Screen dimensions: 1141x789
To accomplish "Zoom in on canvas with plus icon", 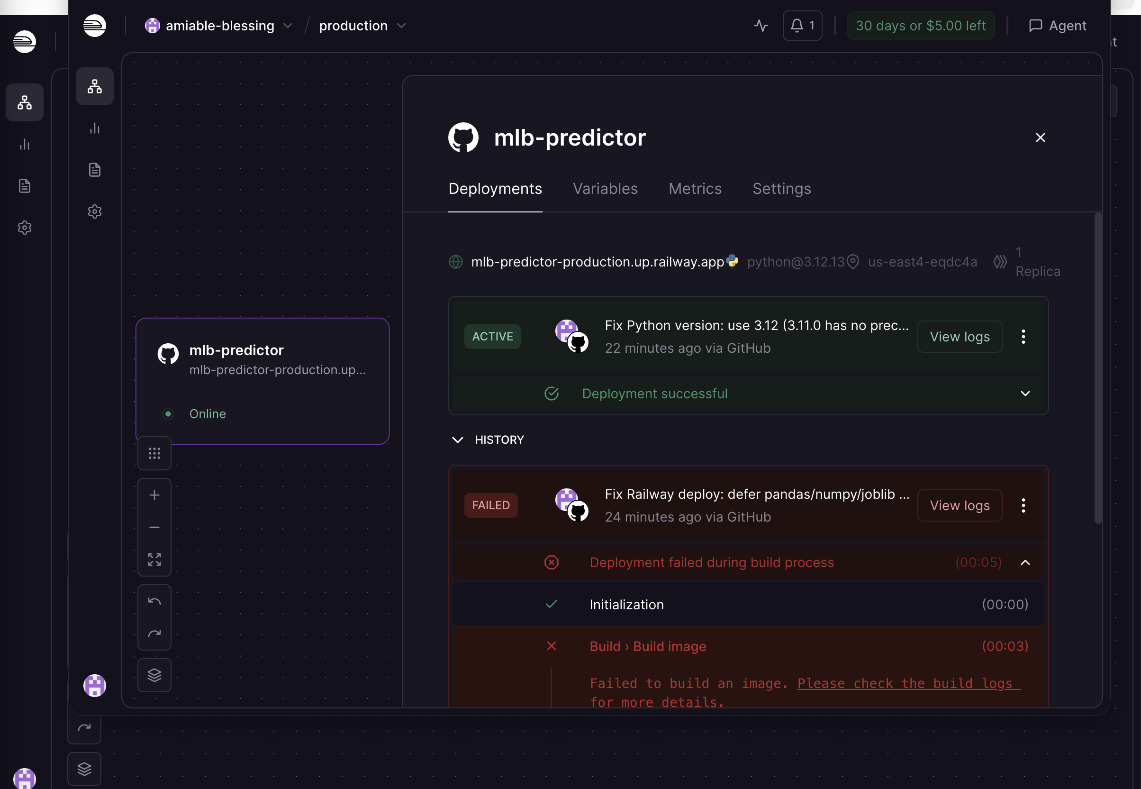I will [x=154, y=495].
